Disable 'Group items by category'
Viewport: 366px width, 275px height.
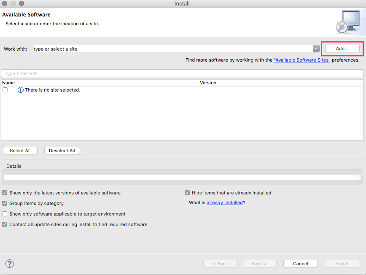(x=4, y=203)
